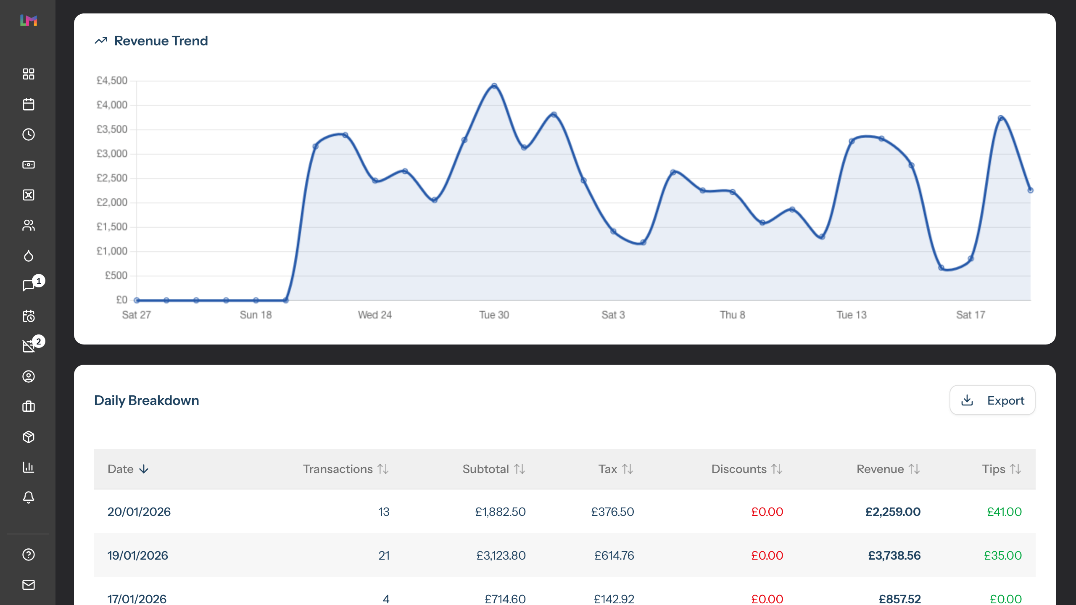The width and height of the screenshot is (1076, 605).
Task: Click the LM logo at top left
Action: coord(29,20)
